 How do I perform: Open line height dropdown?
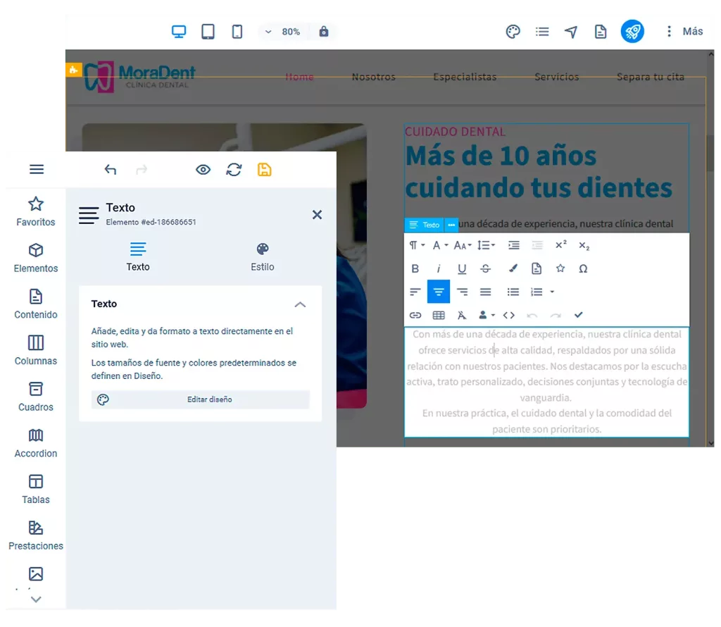coord(486,245)
